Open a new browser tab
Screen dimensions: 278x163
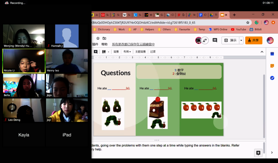click(234, 15)
